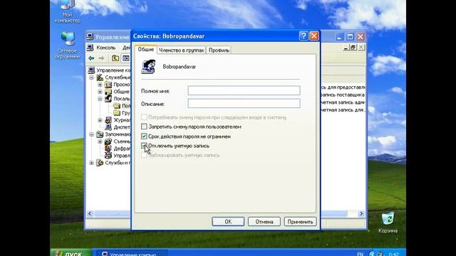Select the 'Группы' folder in tree
The width and height of the screenshot is (456, 256).
coord(122,113)
